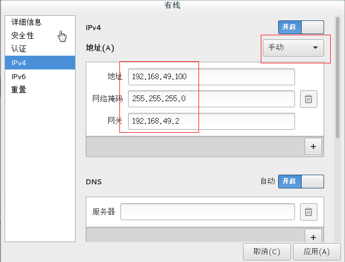Open the 重置 section in the sidebar

pyautogui.click(x=40, y=89)
